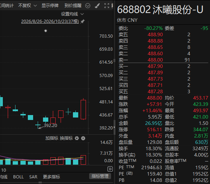This screenshot has height=184, width=210.
Task: Click the 金额 value 26.95亿
Action: click(154, 123)
